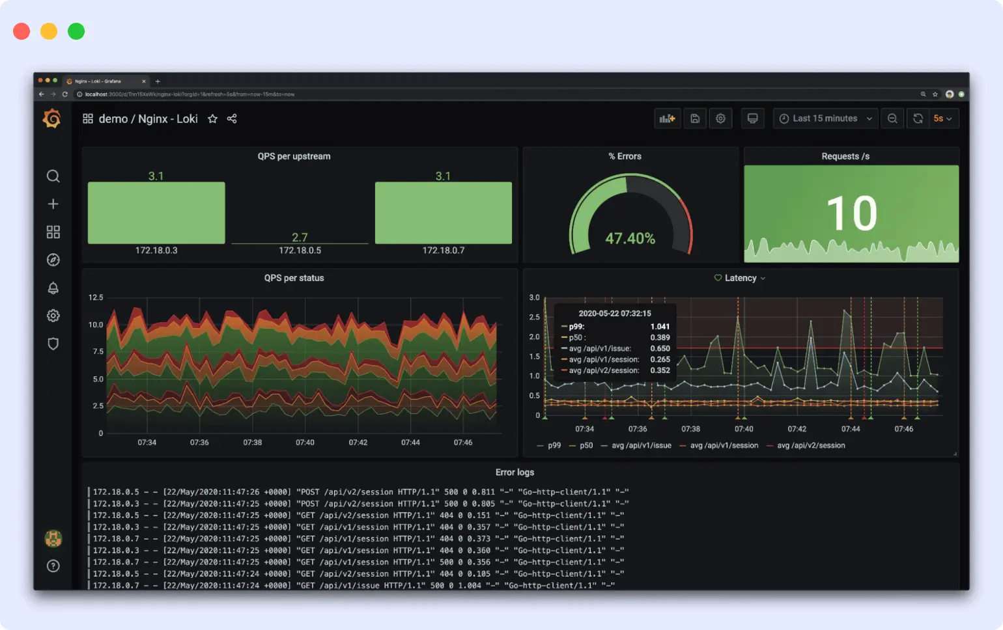The image size is (1003, 630).
Task: Zoom out the time range
Action: 892,118
